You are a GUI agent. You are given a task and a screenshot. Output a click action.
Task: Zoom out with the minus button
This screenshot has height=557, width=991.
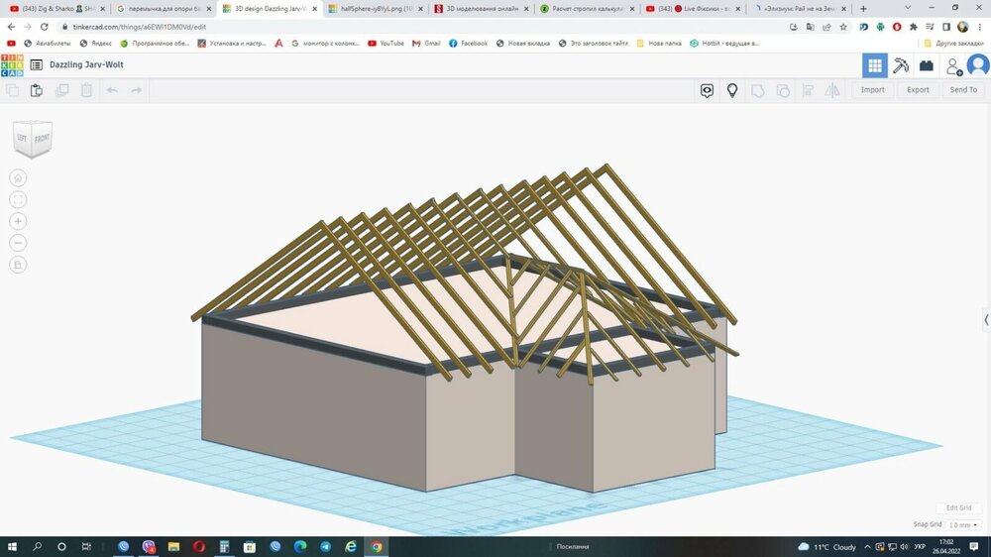point(19,243)
